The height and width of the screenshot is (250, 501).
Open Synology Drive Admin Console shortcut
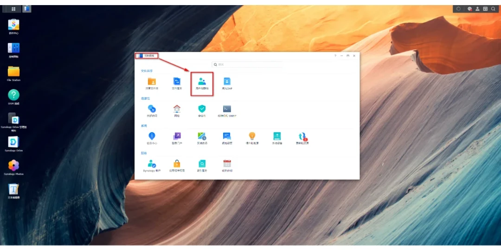point(13,122)
